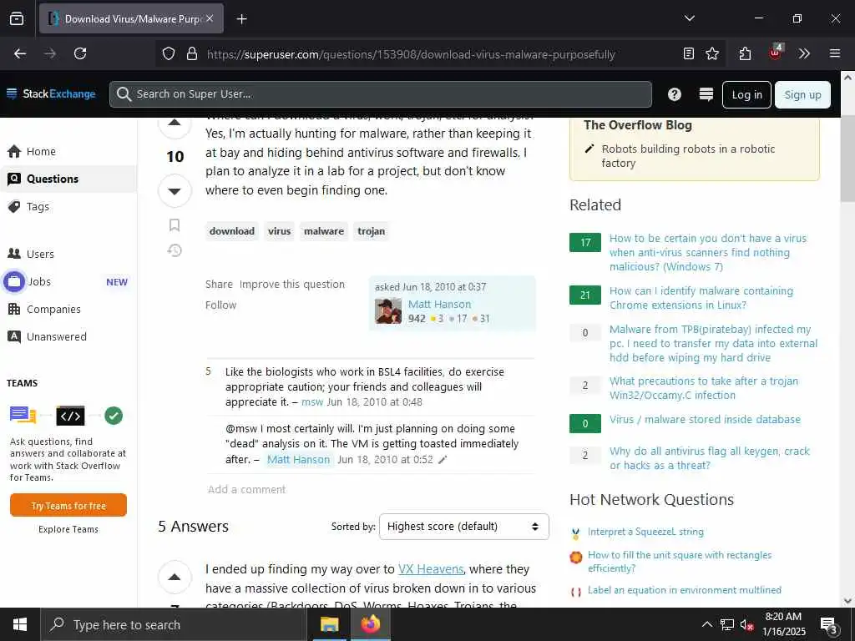Share this question
This screenshot has height=641, width=855.
[x=220, y=284]
